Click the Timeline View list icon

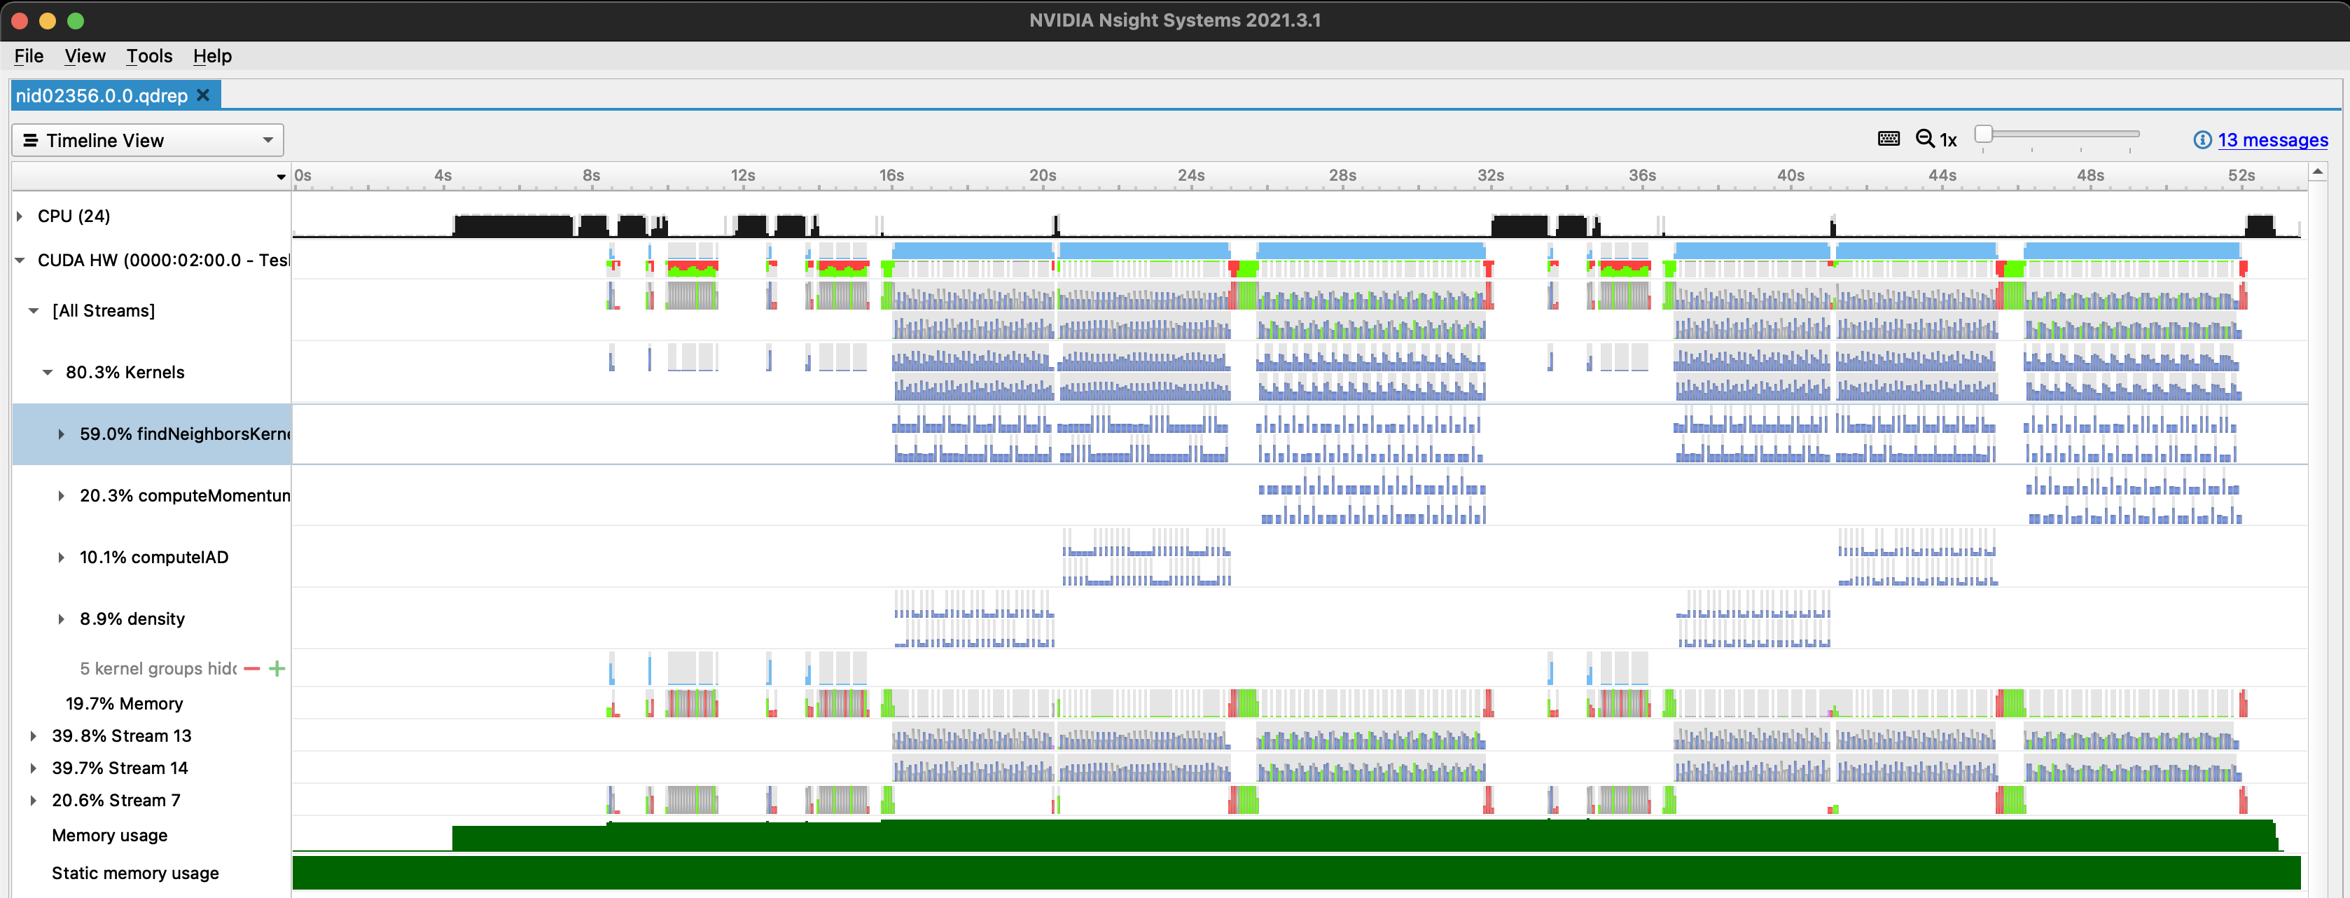[x=30, y=141]
